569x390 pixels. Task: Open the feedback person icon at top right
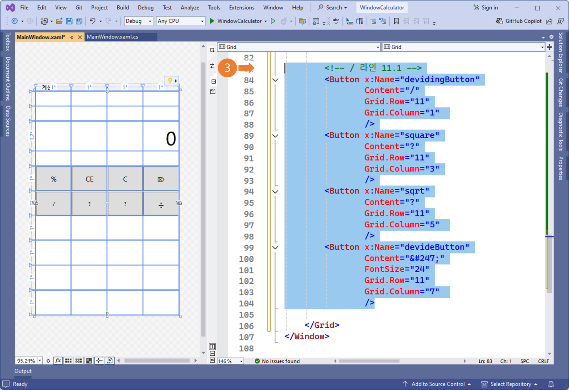point(561,21)
